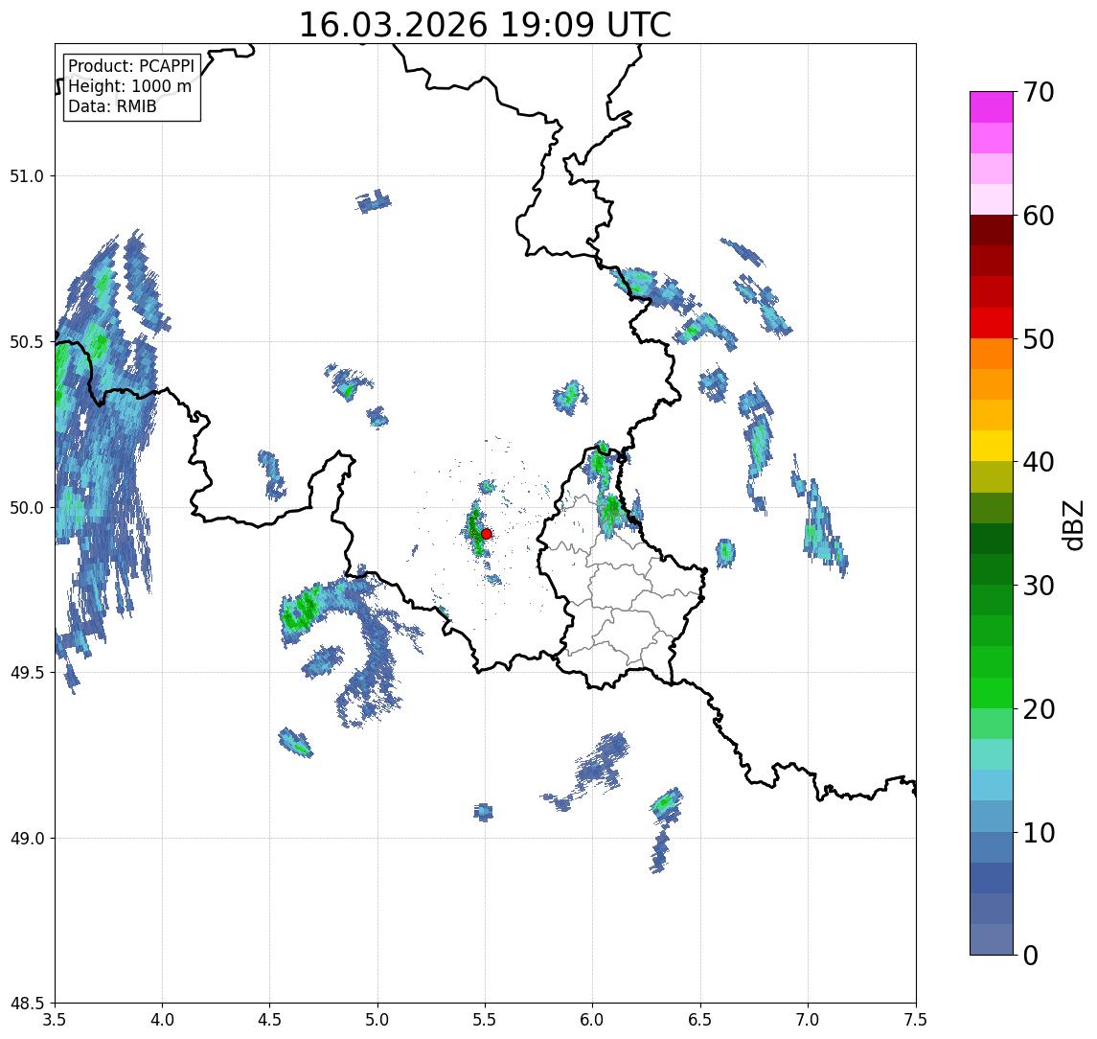Screen dimensions: 1097x1039
Task: Click the latitude axis label 49.0
Action: [x=27, y=838]
